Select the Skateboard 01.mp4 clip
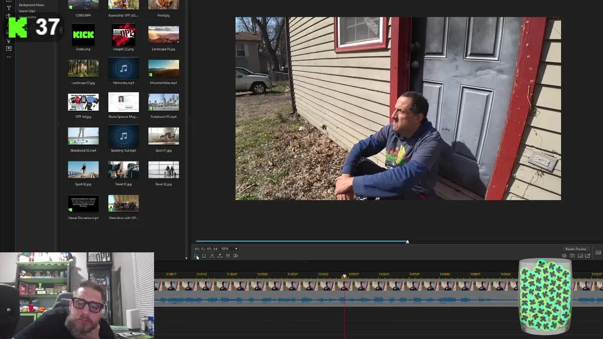Screen dimensions: 603x339 (x=163, y=102)
